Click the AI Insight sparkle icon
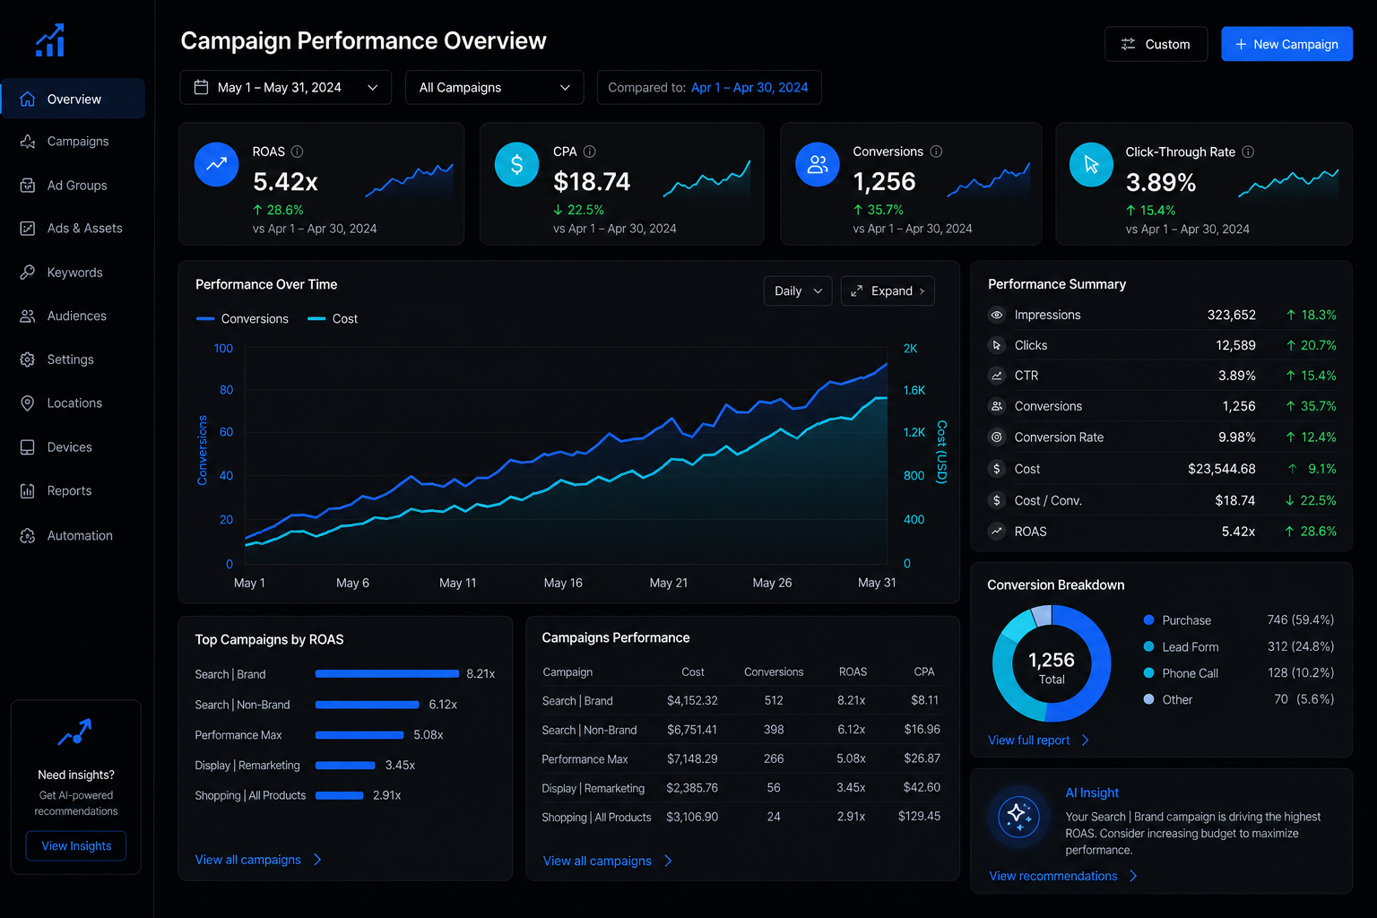 coord(1019,817)
